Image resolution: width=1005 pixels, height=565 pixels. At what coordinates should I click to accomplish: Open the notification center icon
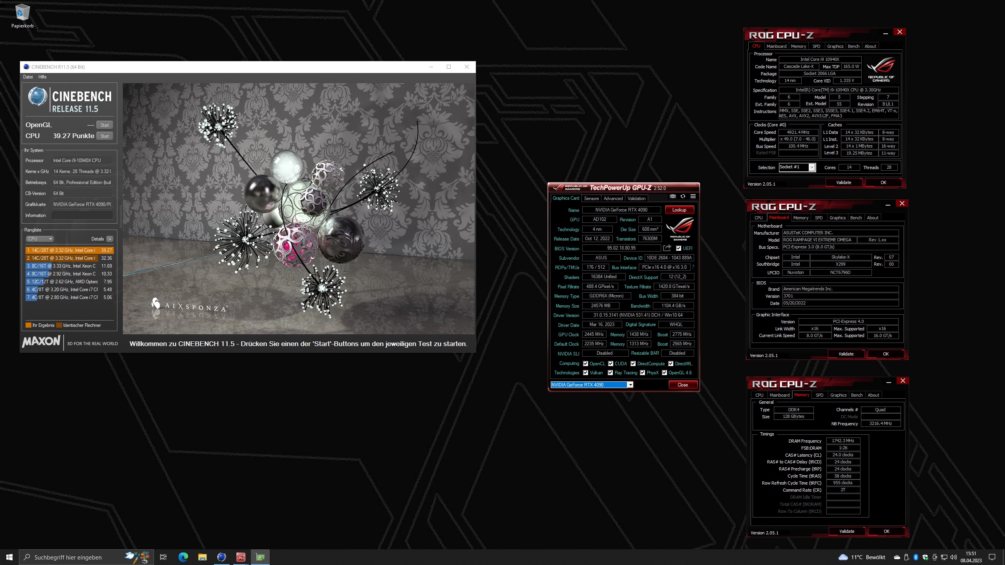(992, 557)
